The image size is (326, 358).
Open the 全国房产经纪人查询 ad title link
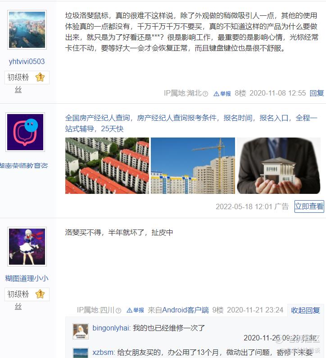(x=191, y=123)
